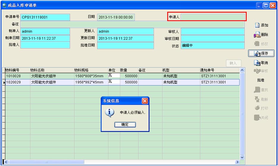Click the 转入 button above the table

[x=233, y=63]
